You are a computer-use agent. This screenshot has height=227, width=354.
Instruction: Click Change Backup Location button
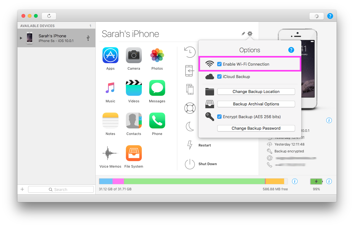click(x=256, y=92)
